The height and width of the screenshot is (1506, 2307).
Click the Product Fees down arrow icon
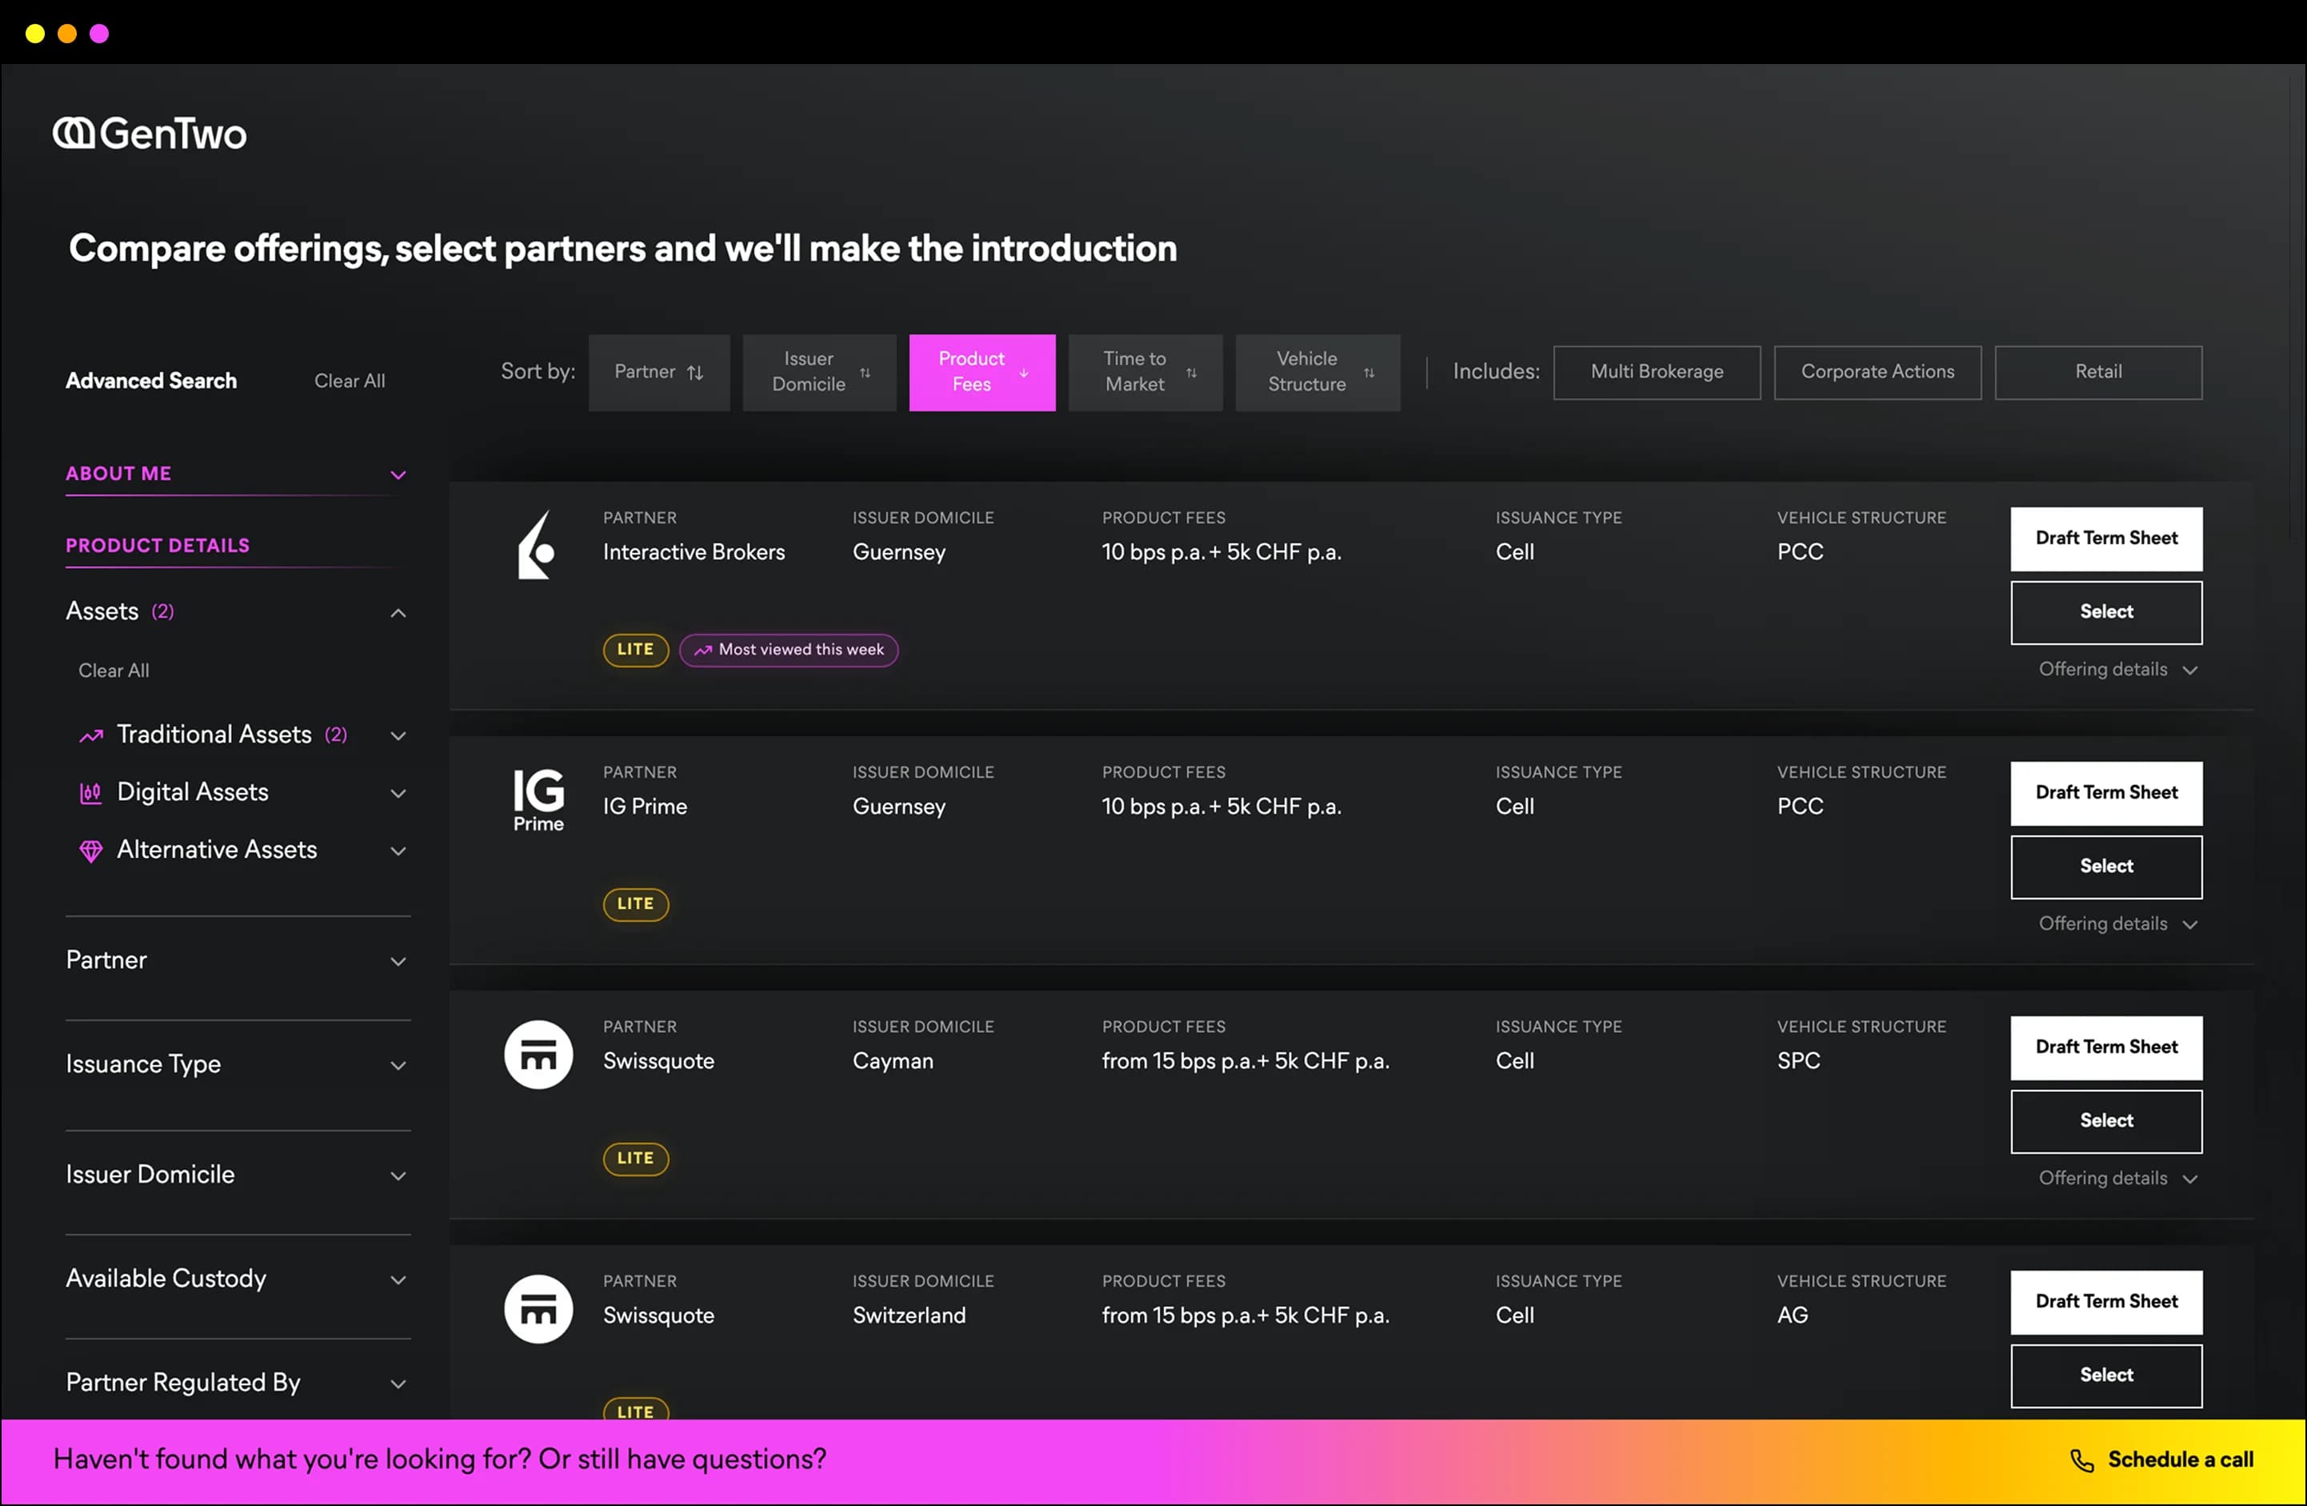1024,372
